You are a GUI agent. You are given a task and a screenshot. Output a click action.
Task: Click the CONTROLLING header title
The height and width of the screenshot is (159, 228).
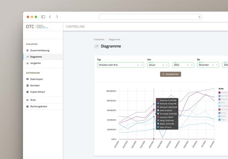coord(75,27)
